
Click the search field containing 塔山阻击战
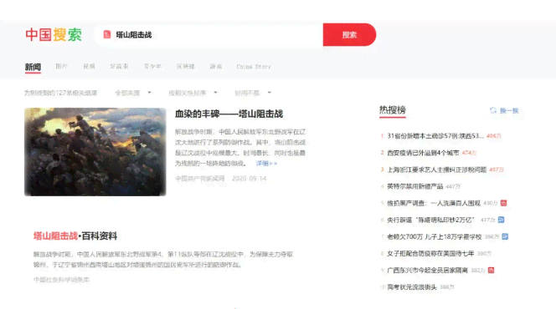[208, 34]
